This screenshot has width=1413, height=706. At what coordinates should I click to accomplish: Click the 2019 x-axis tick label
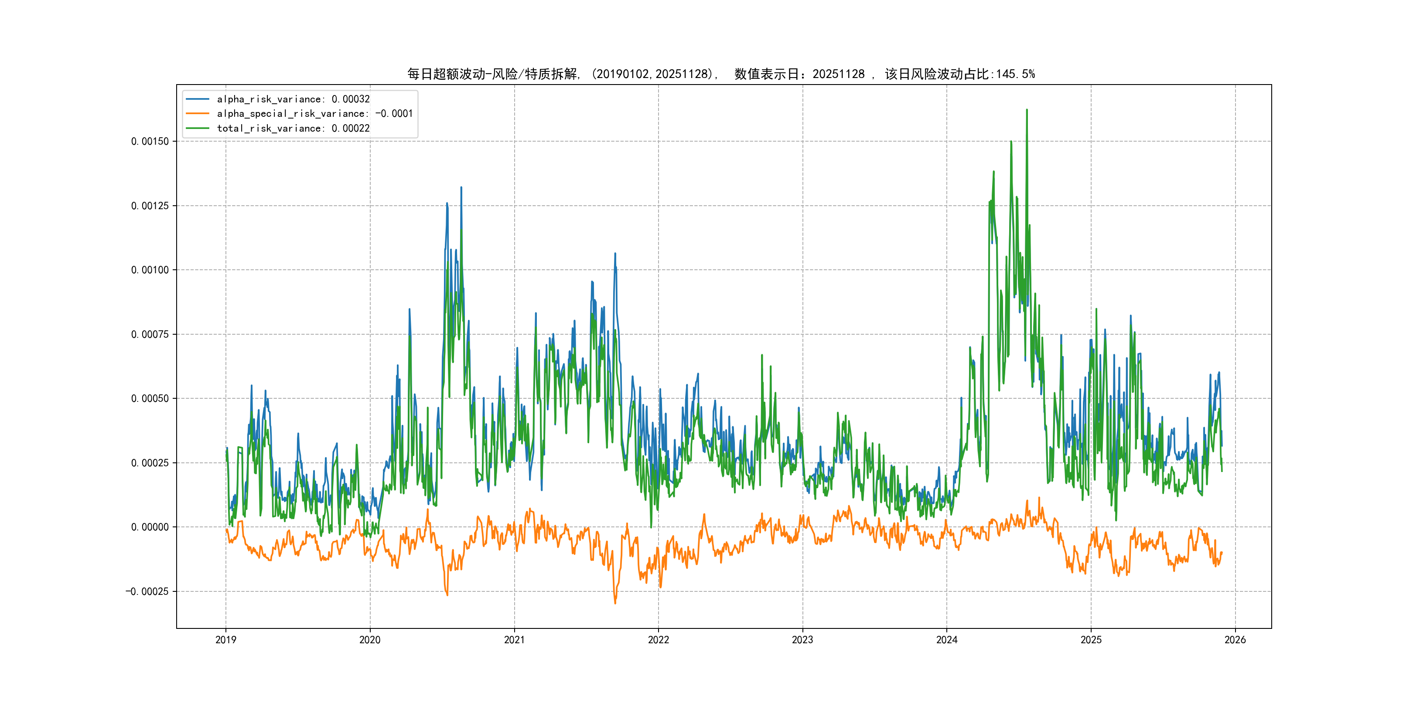tap(225, 640)
